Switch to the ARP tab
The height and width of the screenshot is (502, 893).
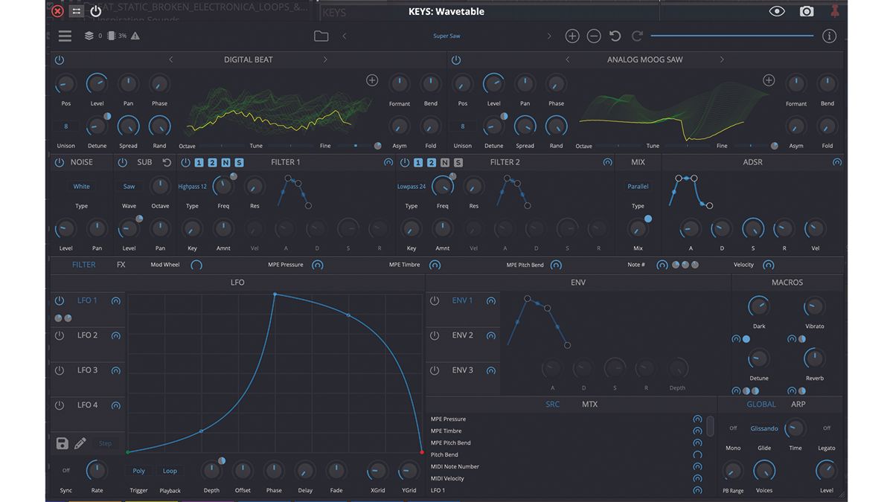coord(798,404)
